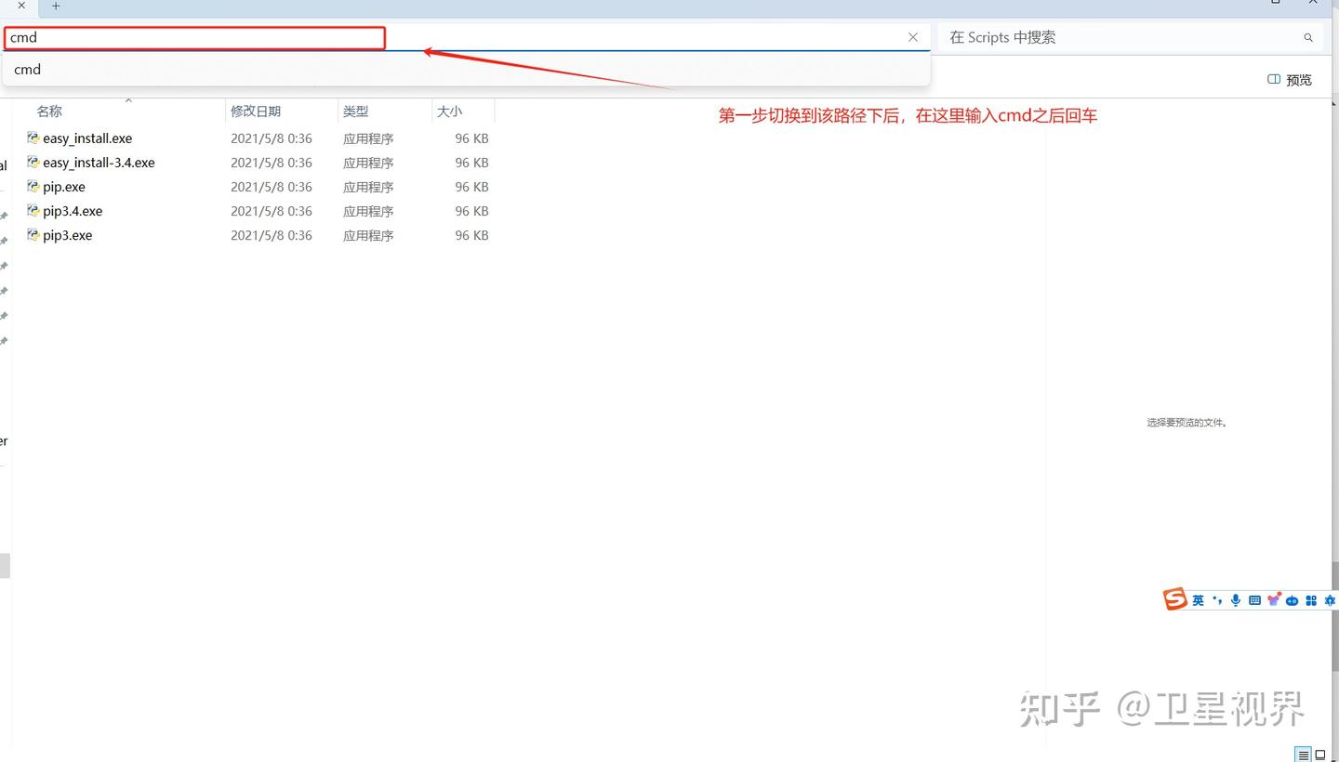1339x762 pixels.
Task: Open the Sogou emoji picker icon
Action: 1273,599
